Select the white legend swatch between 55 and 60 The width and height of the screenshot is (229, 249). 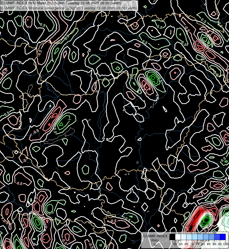click(x=178, y=237)
